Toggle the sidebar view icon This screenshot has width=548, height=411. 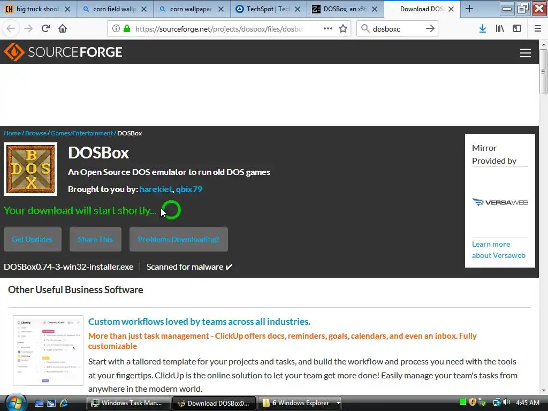tap(517, 29)
